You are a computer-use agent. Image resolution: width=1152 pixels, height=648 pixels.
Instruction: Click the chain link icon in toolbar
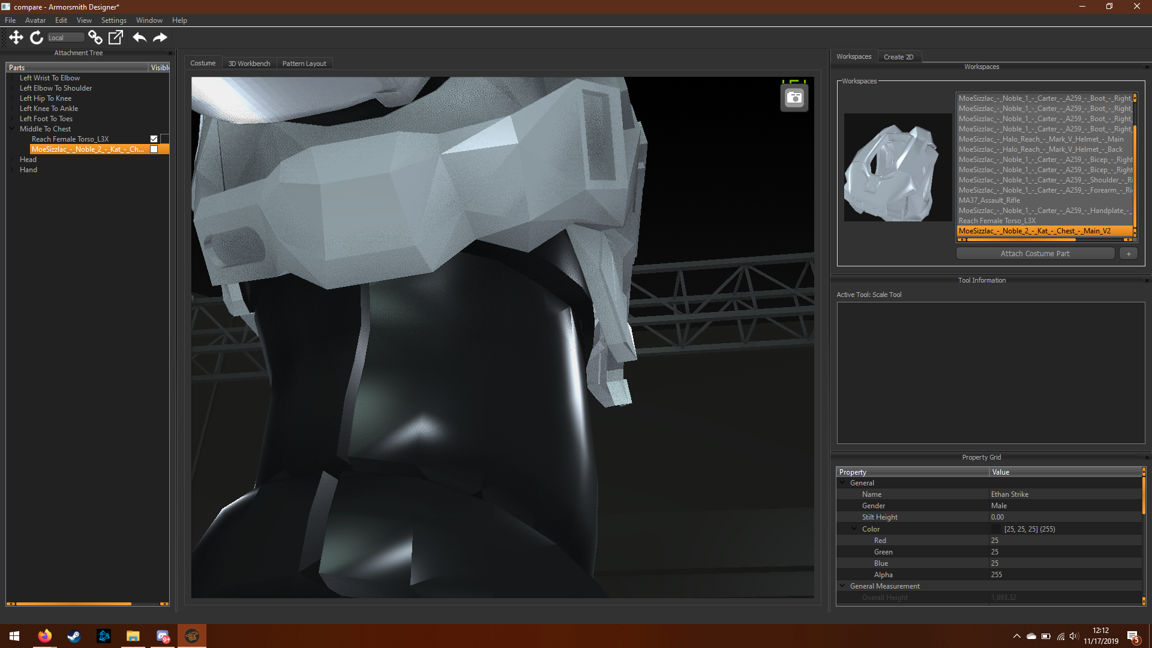click(x=95, y=37)
